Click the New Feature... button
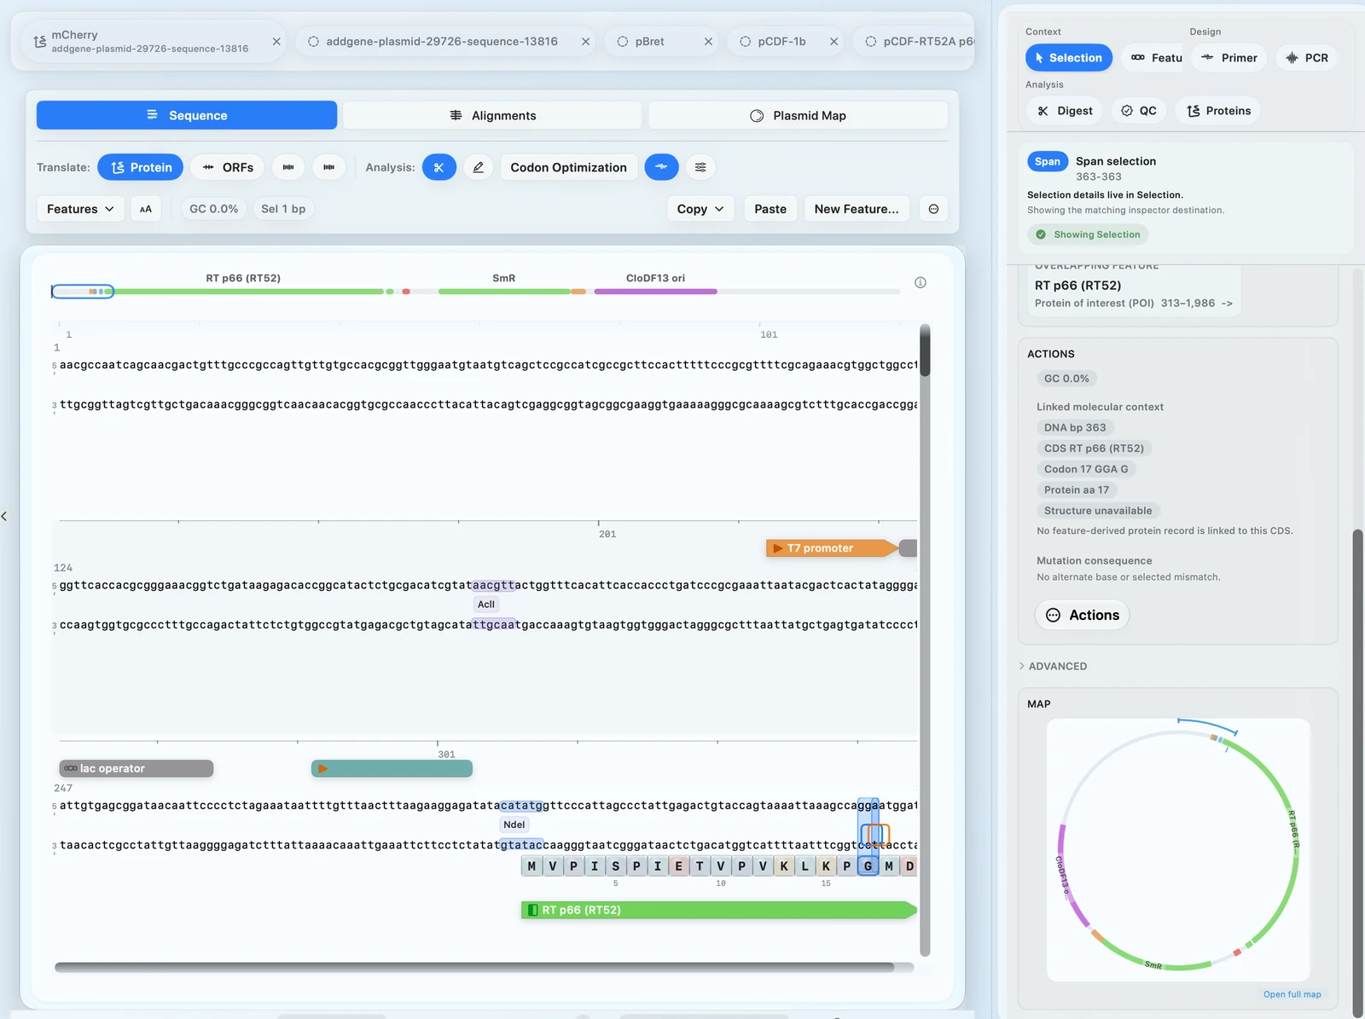Viewport: 1365px width, 1019px height. pos(857,209)
